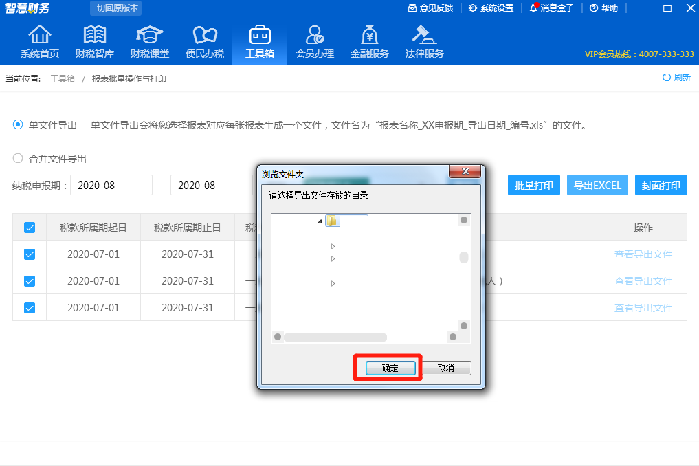
Task: Collapse the root directory using its triangle
Action: tap(318, 222)
